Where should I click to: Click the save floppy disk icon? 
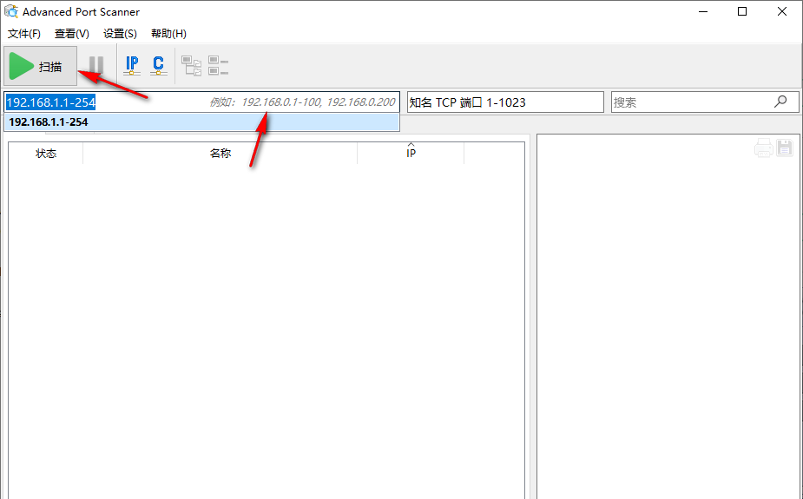[x=785, y=148]
